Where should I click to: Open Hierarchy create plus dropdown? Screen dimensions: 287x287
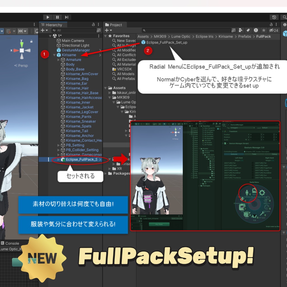coord(44,30)
